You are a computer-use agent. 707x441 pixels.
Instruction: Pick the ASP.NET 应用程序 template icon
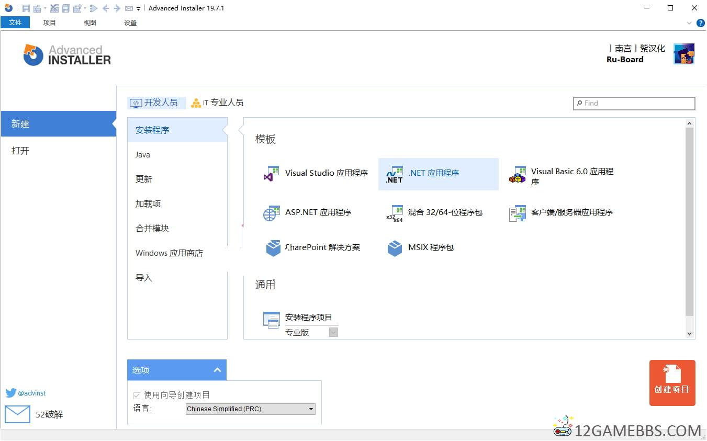click(272, 212)
